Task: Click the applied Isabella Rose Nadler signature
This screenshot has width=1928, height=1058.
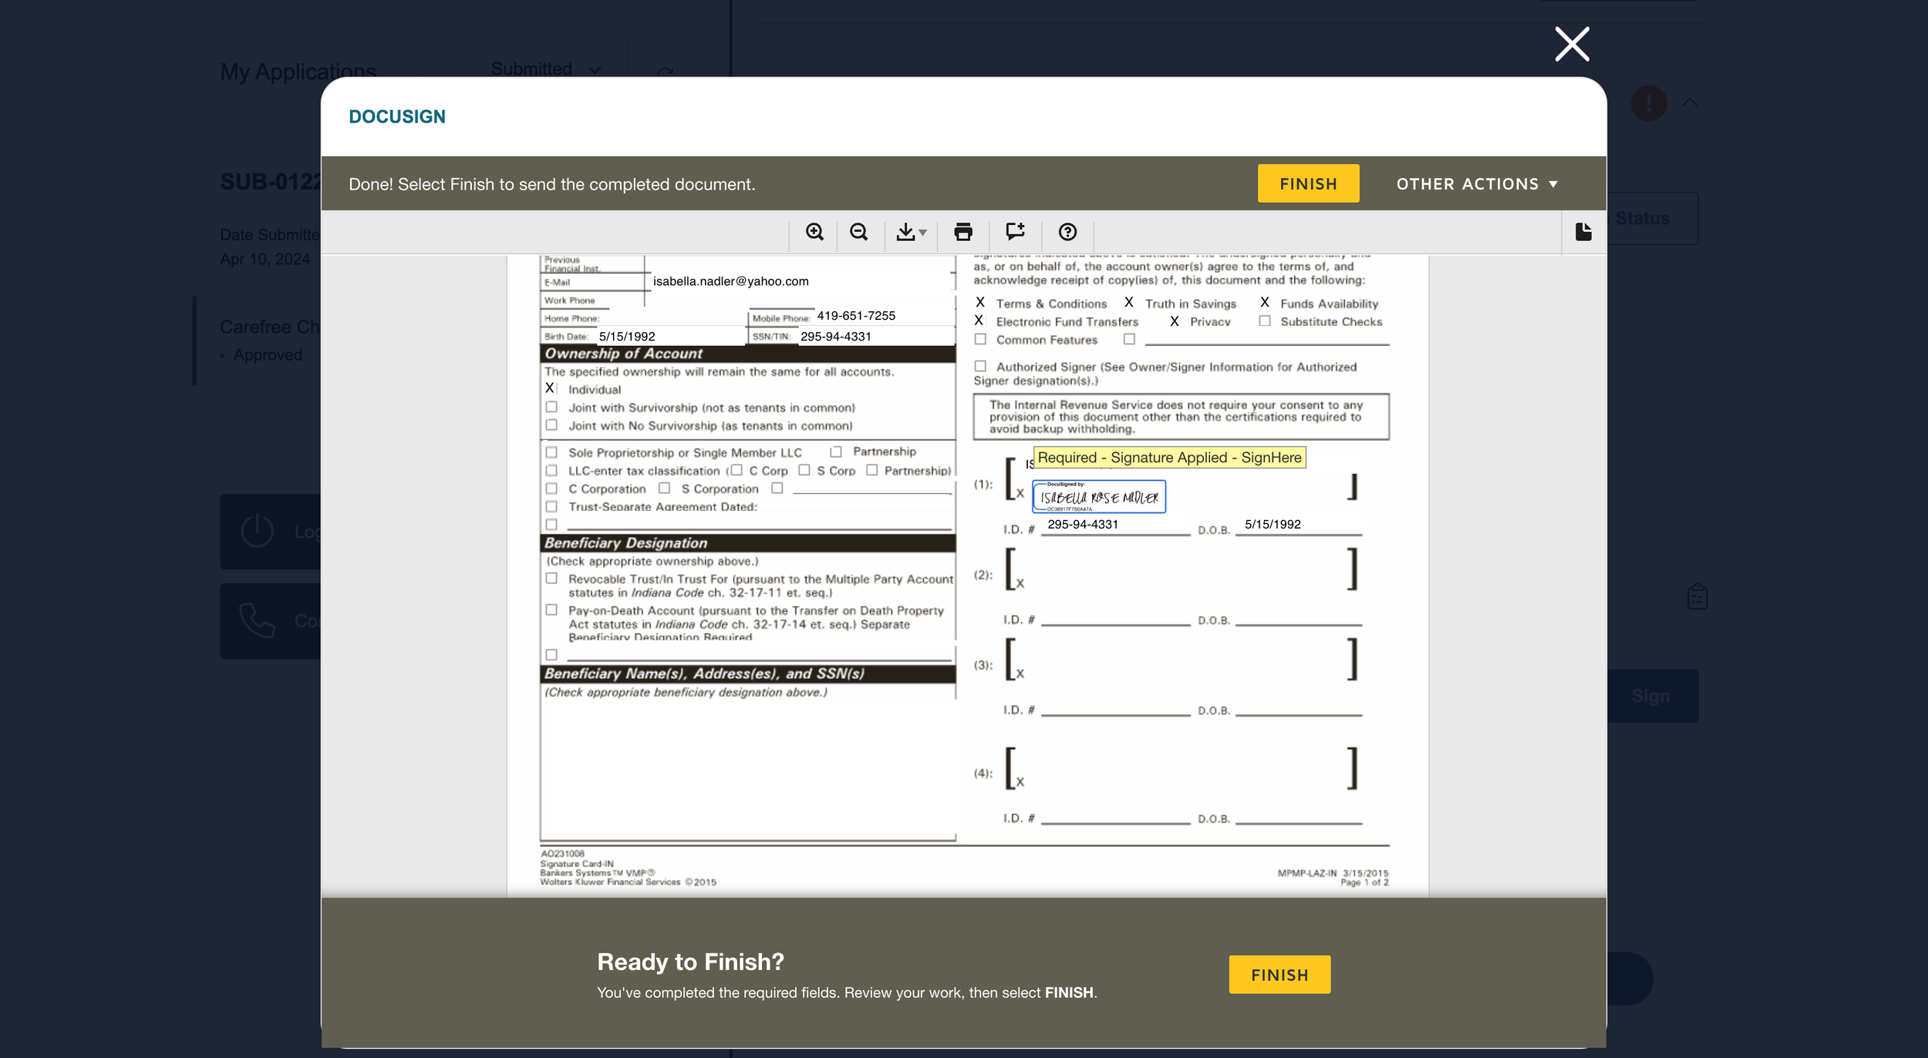Action: click(x=1099, y=497)
